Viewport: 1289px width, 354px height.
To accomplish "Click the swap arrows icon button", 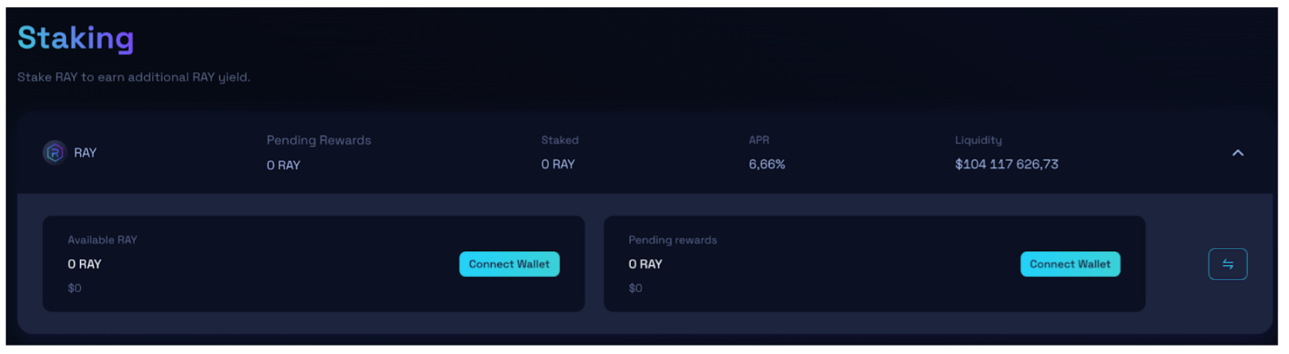I will (1227, 264).
